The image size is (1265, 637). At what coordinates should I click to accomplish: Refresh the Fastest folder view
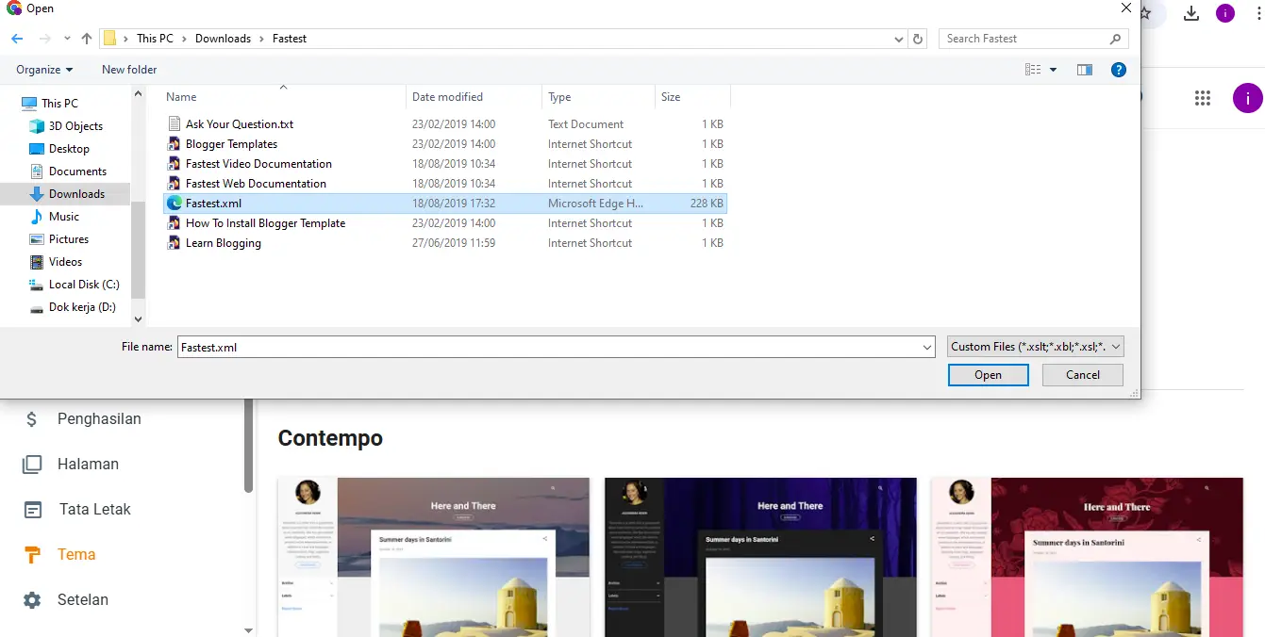tap(918, 39)
